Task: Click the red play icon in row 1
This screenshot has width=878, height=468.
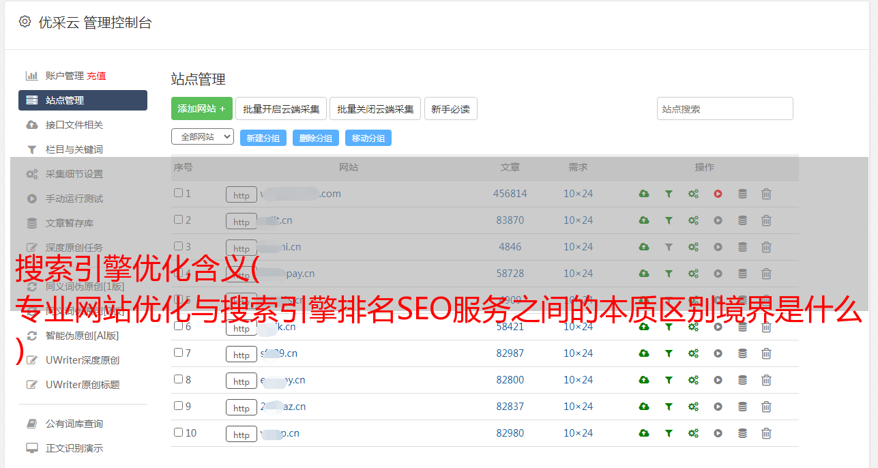Action: tap(718, 194)
